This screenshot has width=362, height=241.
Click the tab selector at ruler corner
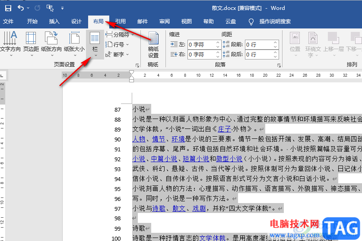tap(2, 75)
